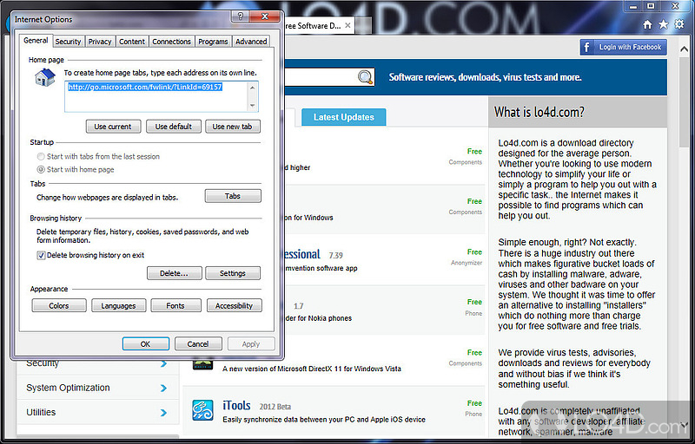Image resolution: width=695 pixels, height=444 pixels.
Task: Switch to the Connections tab
Action: [x=171, y=42]
